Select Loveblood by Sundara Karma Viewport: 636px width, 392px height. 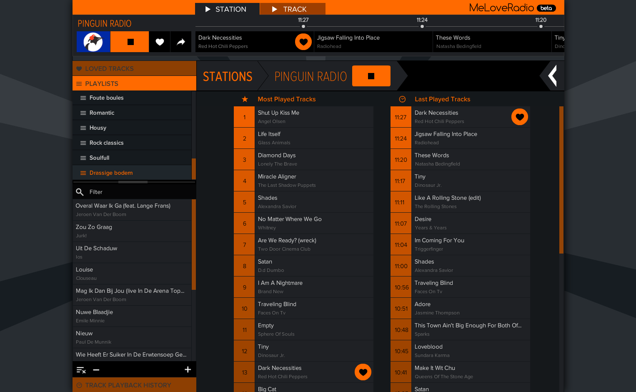[460, 351]
